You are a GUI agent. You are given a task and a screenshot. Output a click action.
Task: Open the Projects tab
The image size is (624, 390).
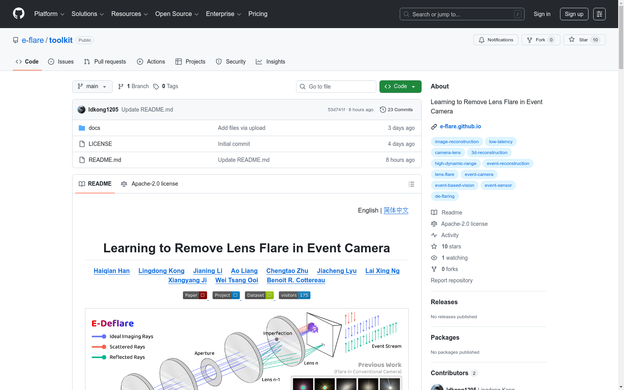(190, 62)
